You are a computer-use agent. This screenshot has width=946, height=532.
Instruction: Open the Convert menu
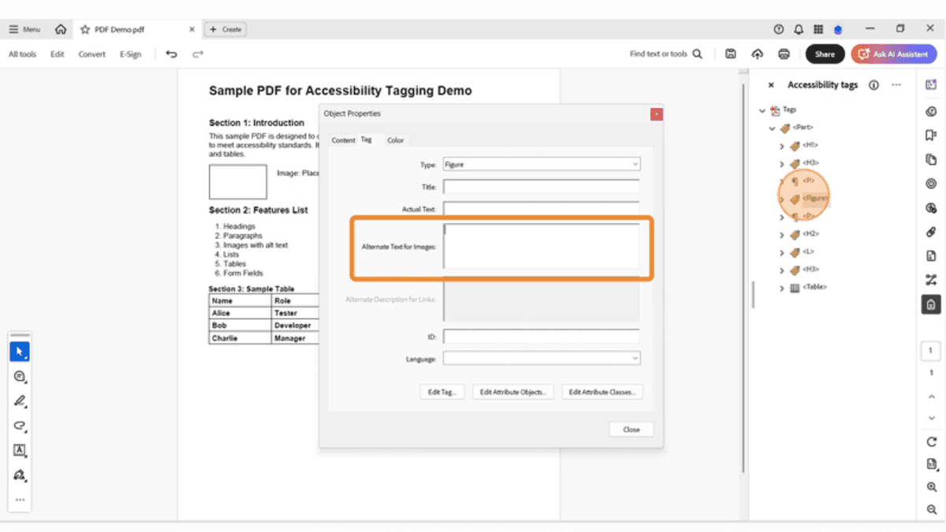91,54
